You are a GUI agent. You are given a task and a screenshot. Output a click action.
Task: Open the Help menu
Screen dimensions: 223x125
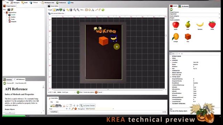71,3
